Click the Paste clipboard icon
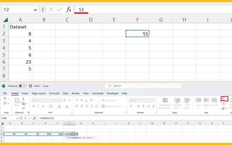The image size is (232, 145). [17, 101]
